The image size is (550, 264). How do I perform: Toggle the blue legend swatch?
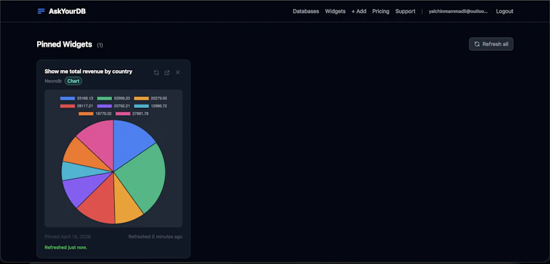(x=67, y=98)
